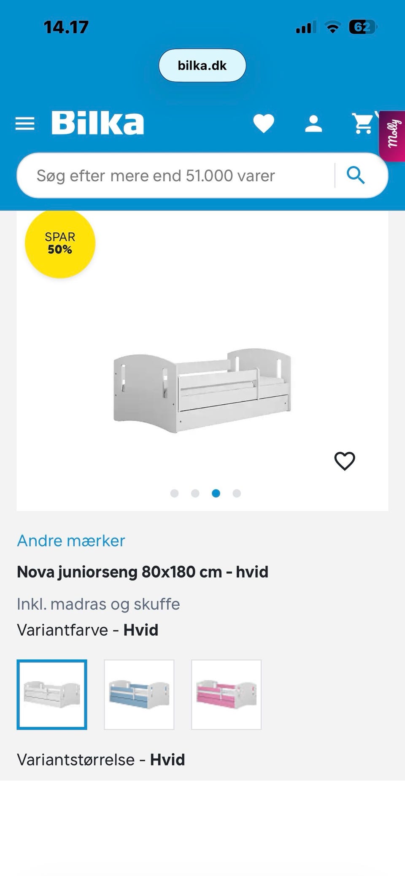Open the hamburger navigation menu
The height and width of the screenshot is (876, 405).
(x=25, y=124)
